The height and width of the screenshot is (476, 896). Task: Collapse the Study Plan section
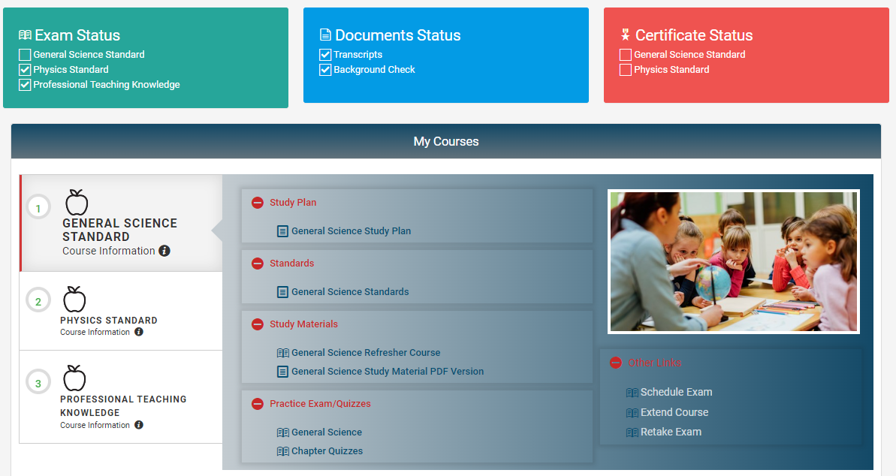click(258, 203)
